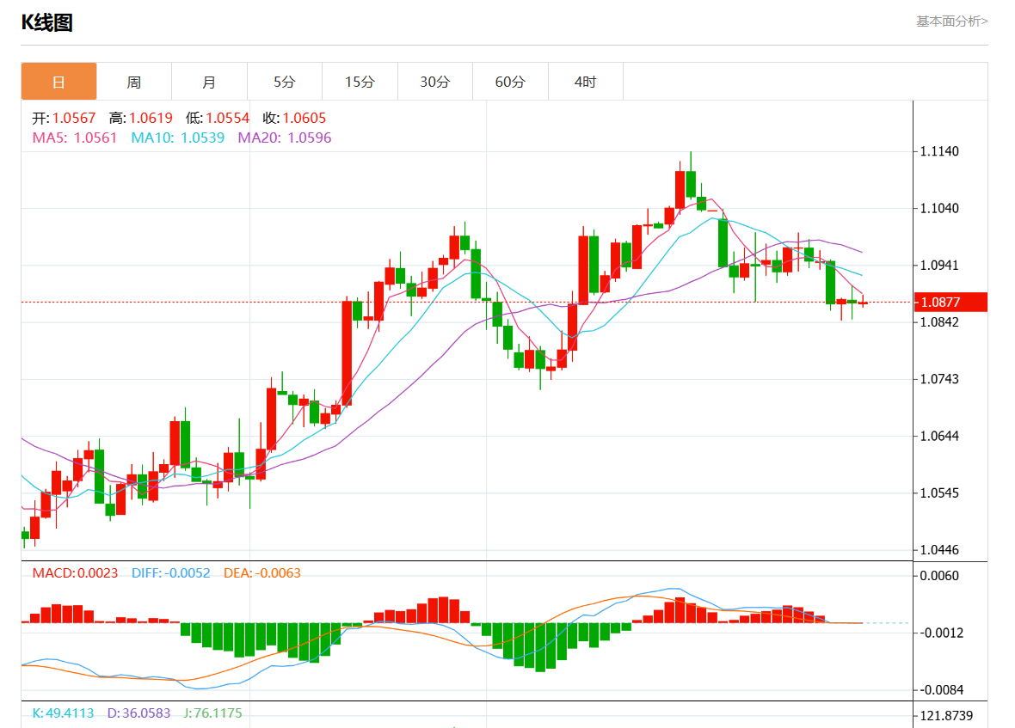The image size is (1015, 728).
Task: Open the 30分 interval tab
Action: click(x=435, y=82)
